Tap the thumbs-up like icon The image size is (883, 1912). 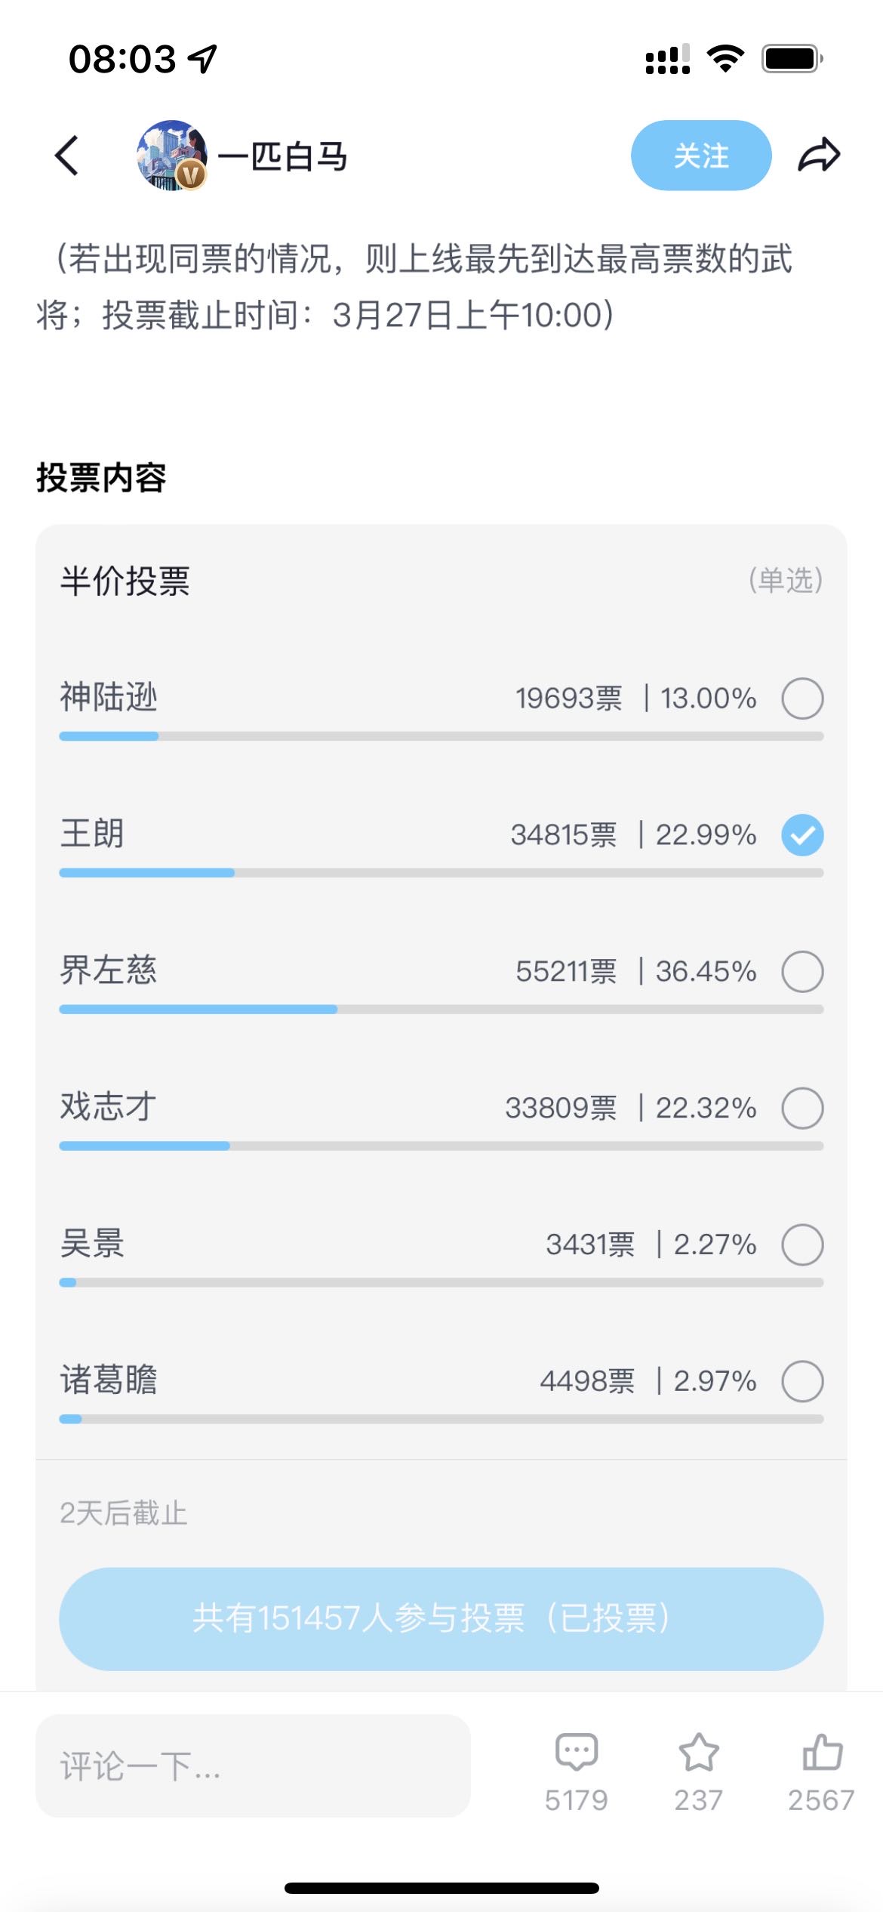[x=822, y=1752]
